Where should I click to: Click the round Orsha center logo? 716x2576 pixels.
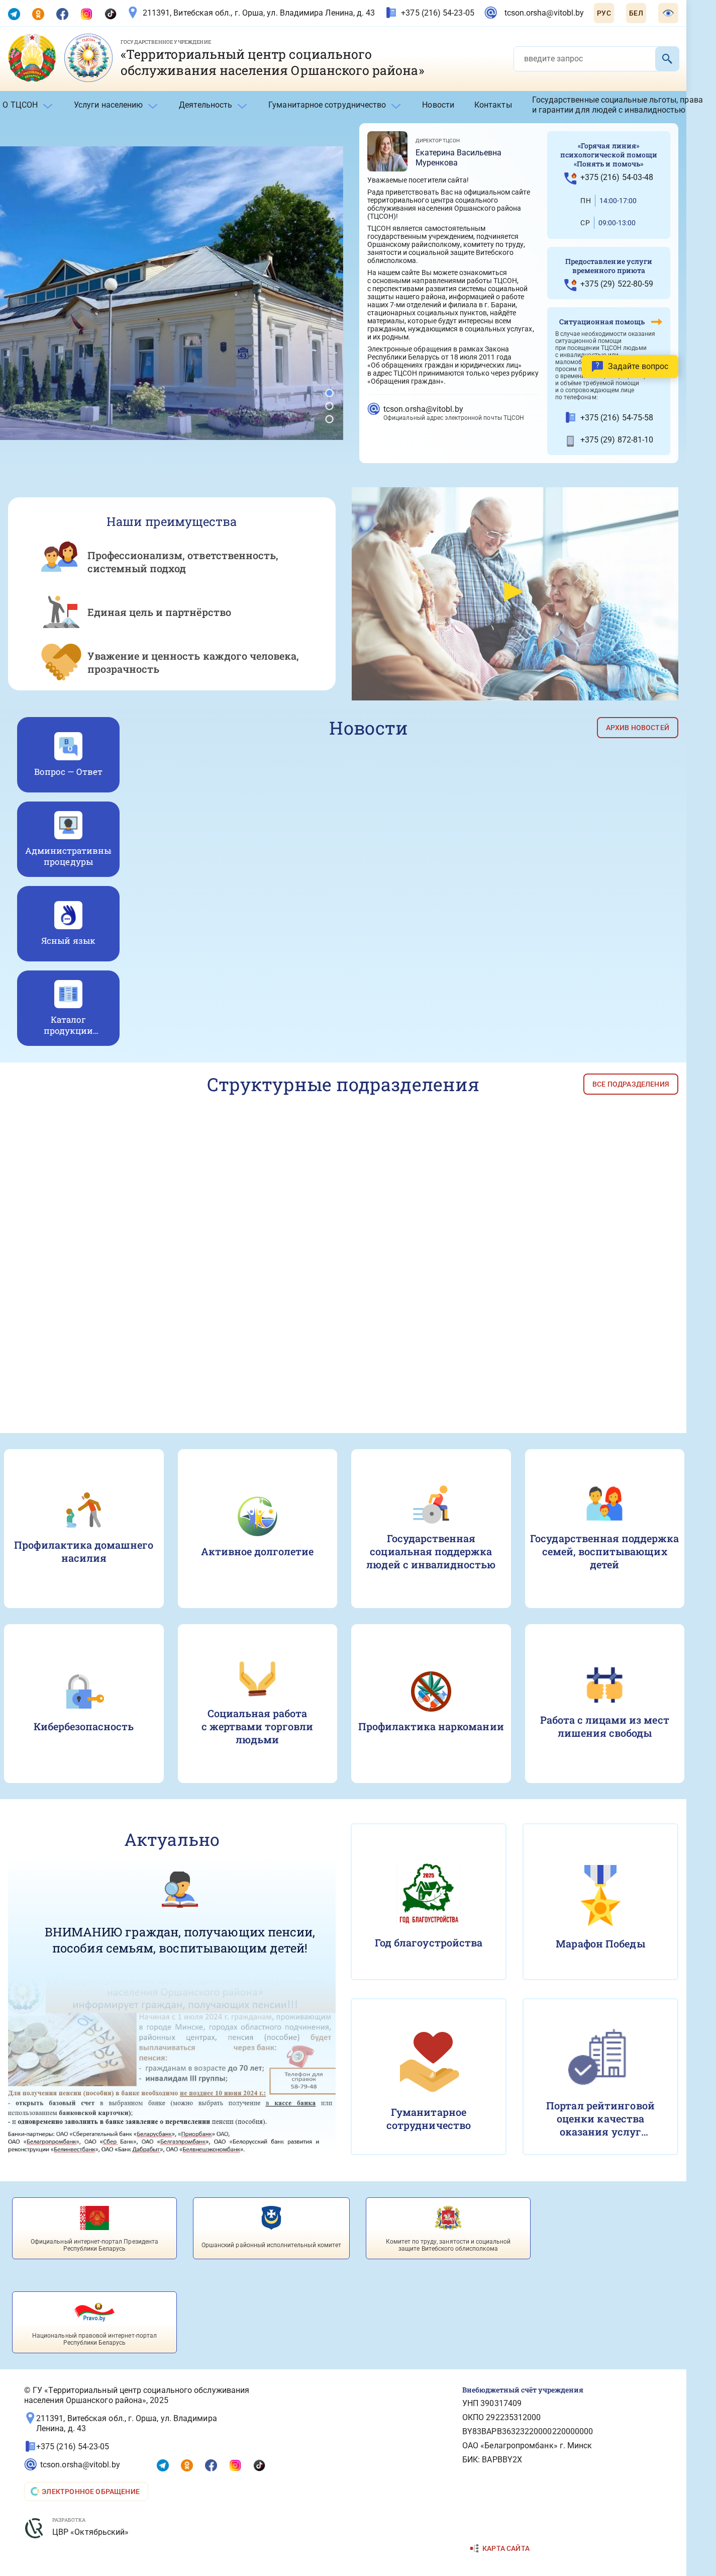pos(89,58)
